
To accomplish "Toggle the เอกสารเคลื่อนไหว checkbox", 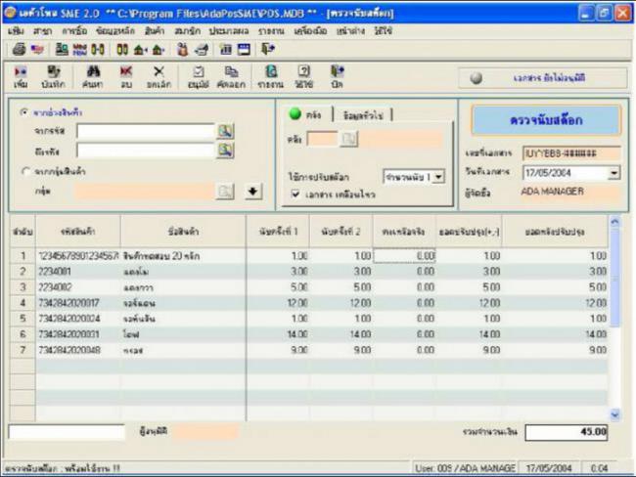I will tap(295, 195).
